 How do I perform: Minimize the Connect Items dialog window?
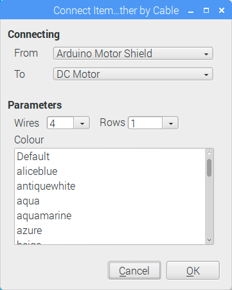coord(191,10)
